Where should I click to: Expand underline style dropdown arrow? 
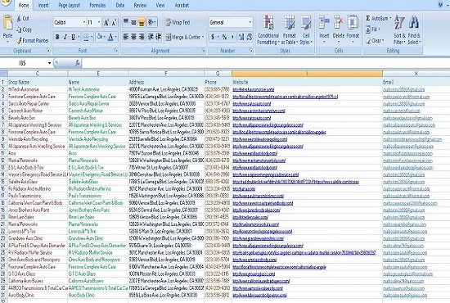pos(79,37)
